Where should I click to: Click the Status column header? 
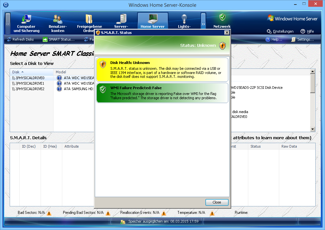tap(263, 146)
